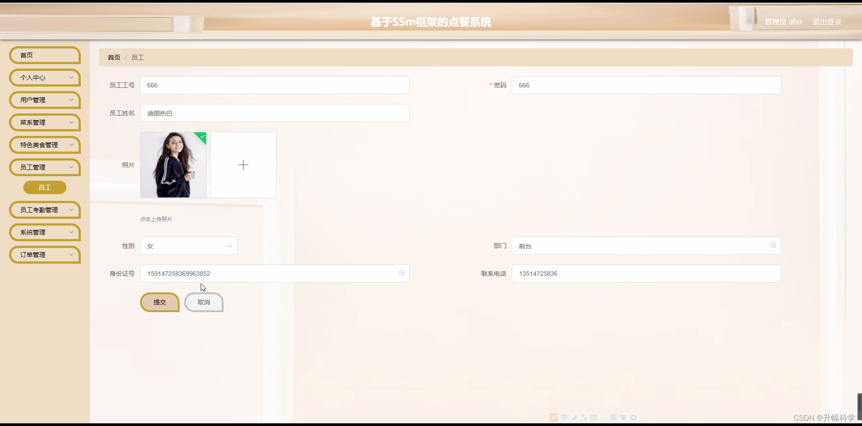Click the punctuation mode icon on the IME bar
862x426 pixels.
[585, 417]
